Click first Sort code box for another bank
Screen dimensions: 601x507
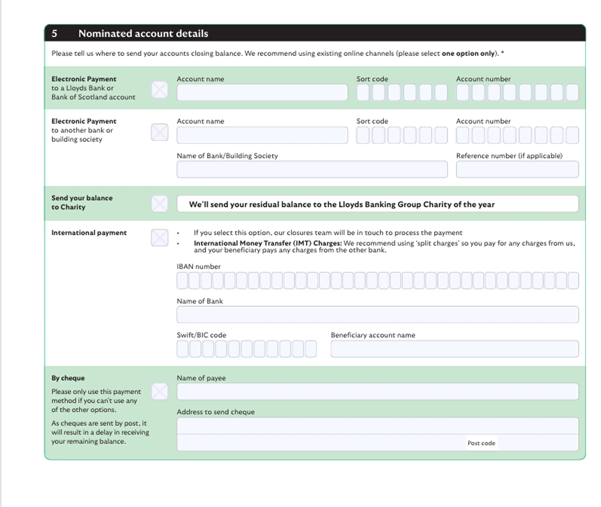tap(363, 135)
